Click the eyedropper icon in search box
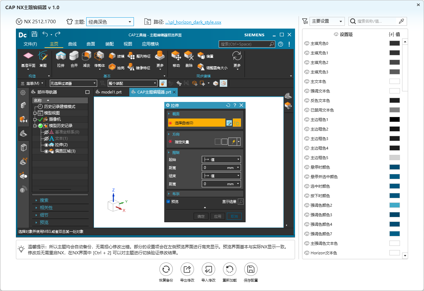The image size is (424, 291). coord(401,21)
